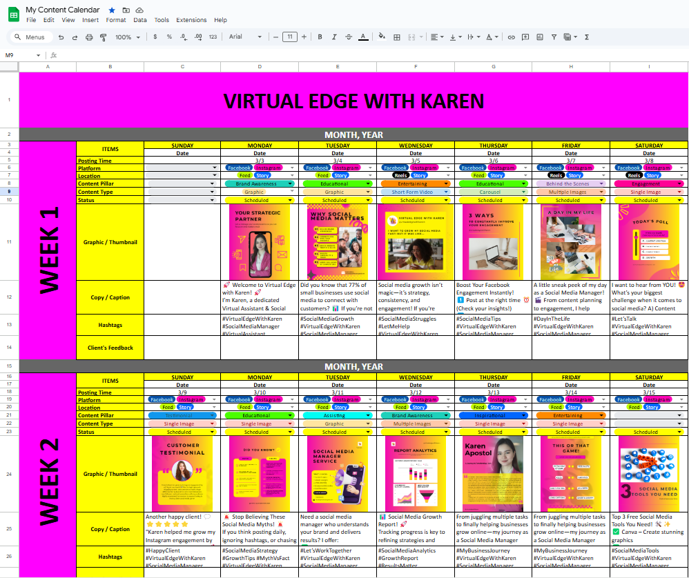Decrease decimal places icon
Image resolution: width=689 pixels, height=578 pixels.
[183, 37]
